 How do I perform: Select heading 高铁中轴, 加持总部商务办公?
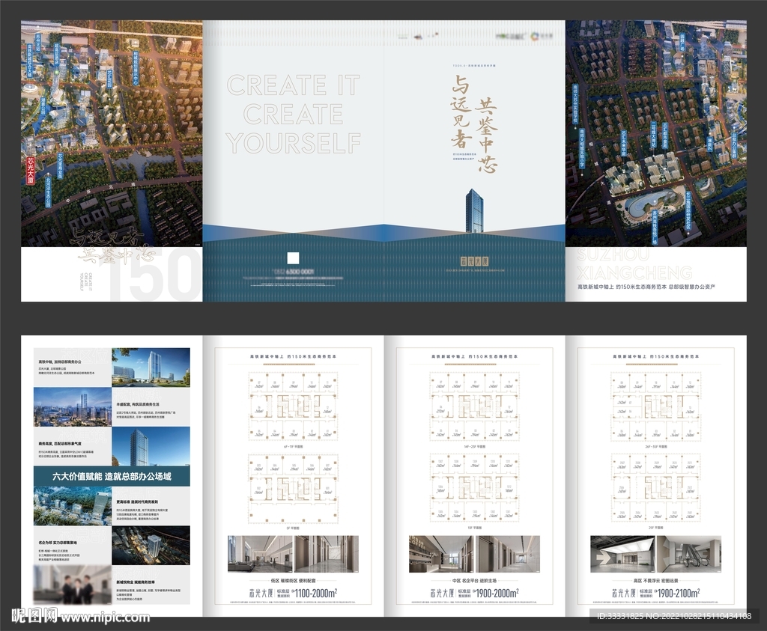(60, 362)
